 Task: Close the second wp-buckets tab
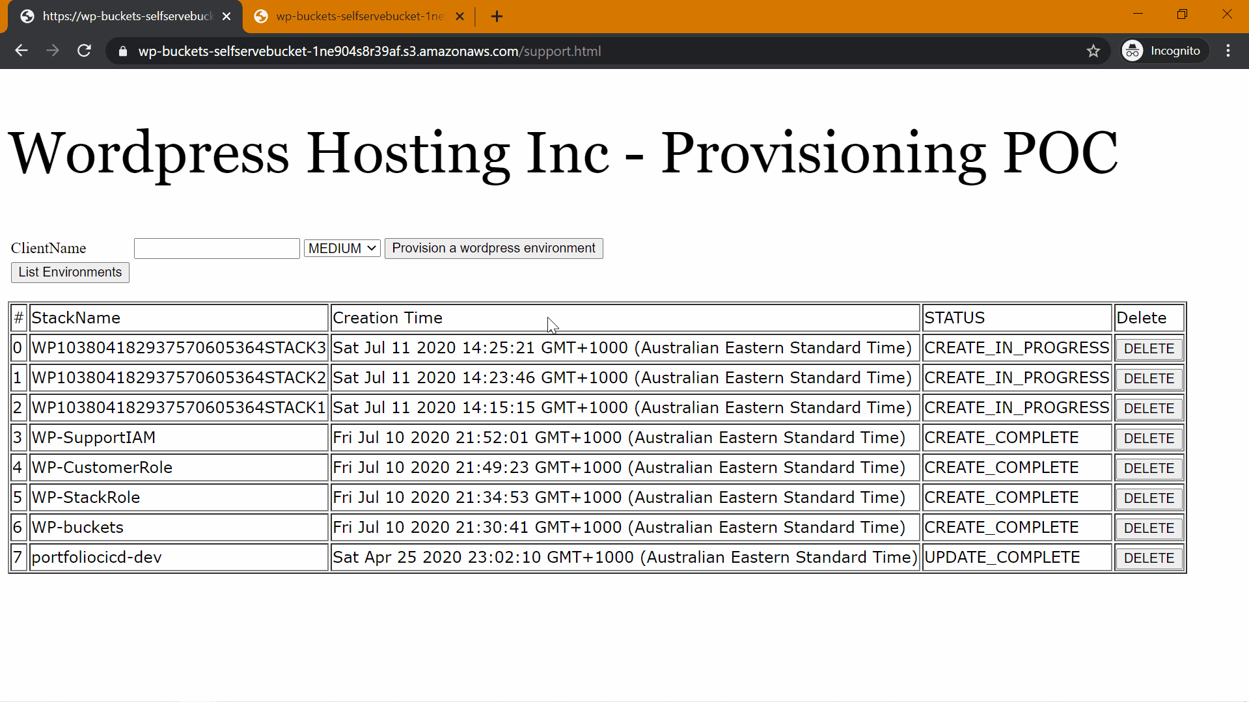pos(460,16)
